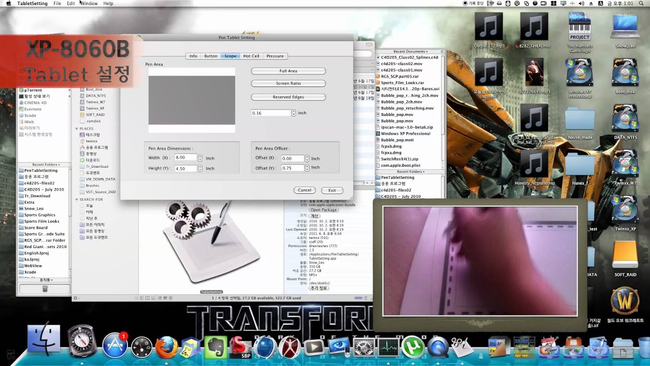Screen dimensions: 650x366
Task: Open App Store with the red badge
Action: (x=115, y=346)
